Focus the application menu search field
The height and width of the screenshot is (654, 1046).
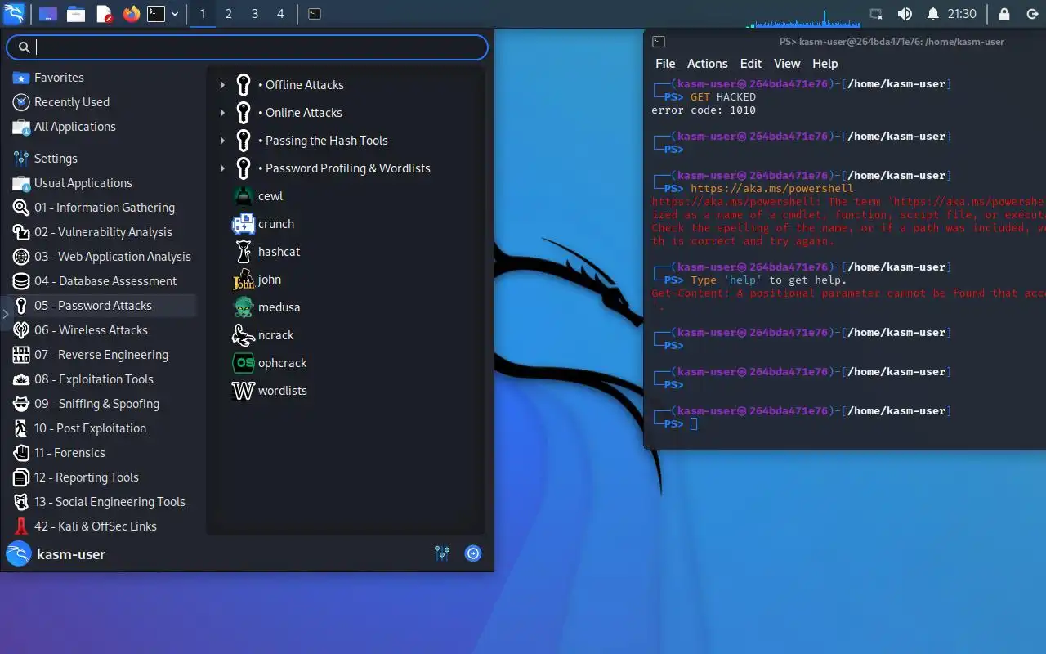click(248, 47)
